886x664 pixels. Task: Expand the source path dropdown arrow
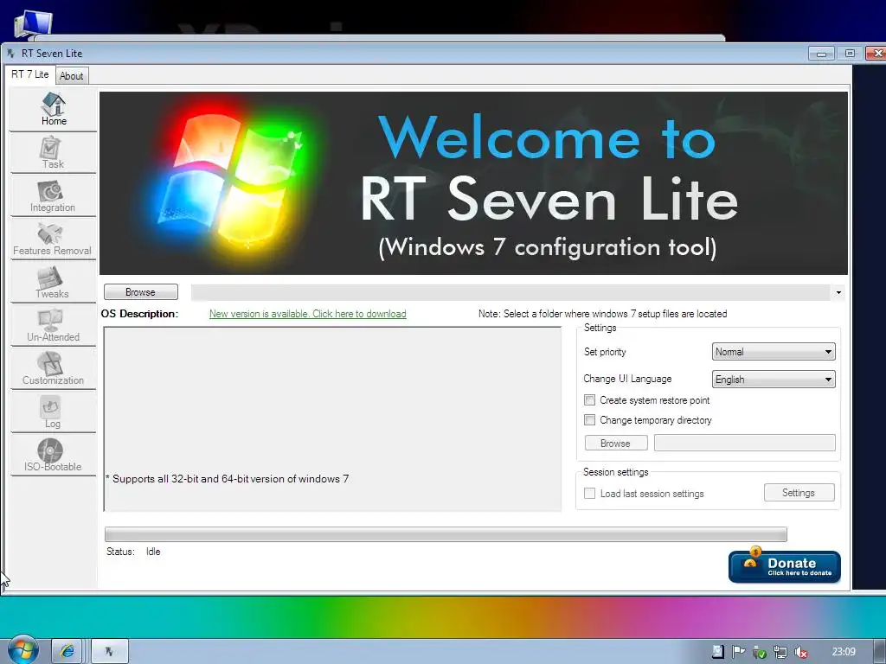click(x=838, y=292)
